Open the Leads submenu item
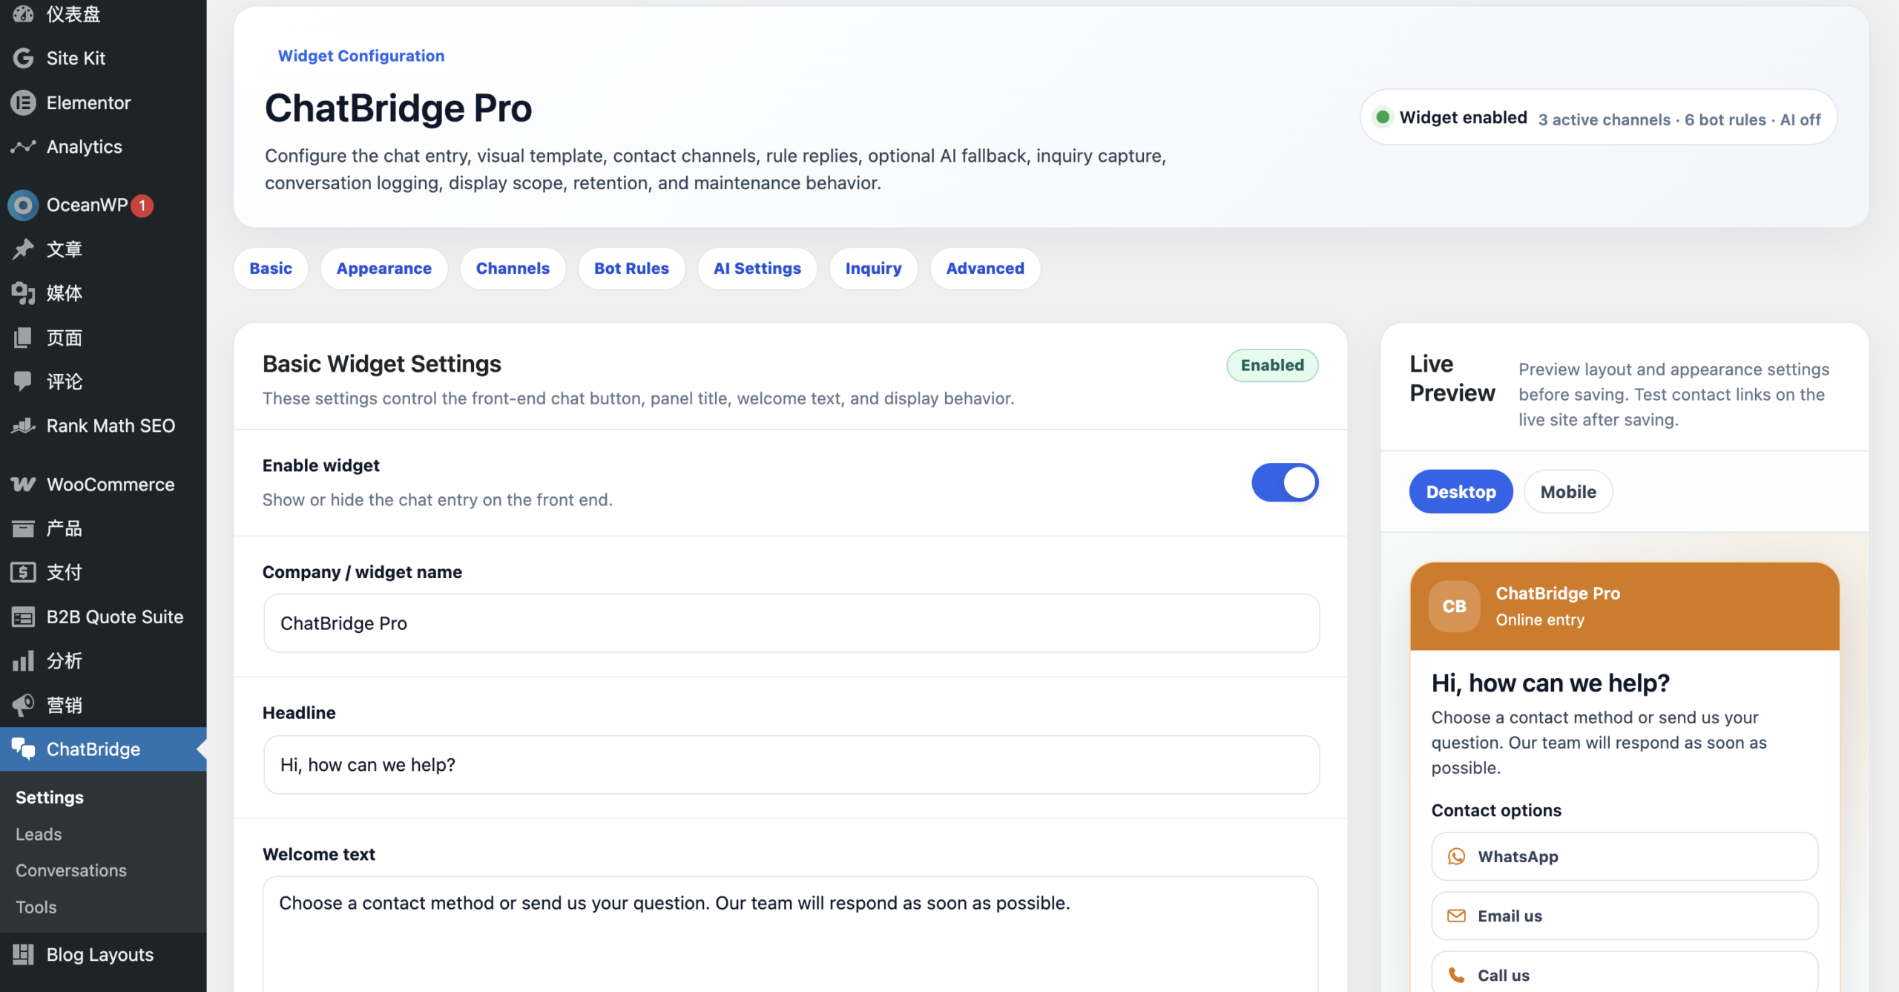The image size is (1899, 992). pyautogui.click(x=39, y=835)
